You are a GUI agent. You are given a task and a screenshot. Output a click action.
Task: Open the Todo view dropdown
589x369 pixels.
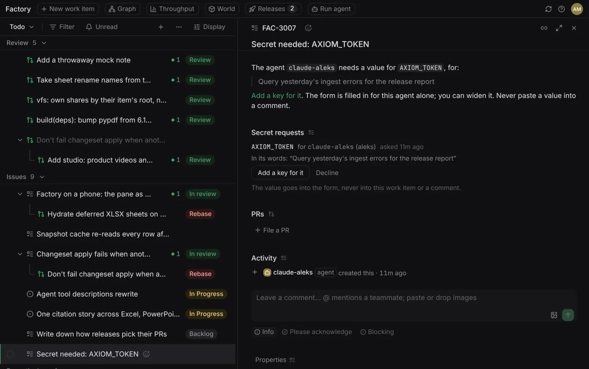click(22, 27)
